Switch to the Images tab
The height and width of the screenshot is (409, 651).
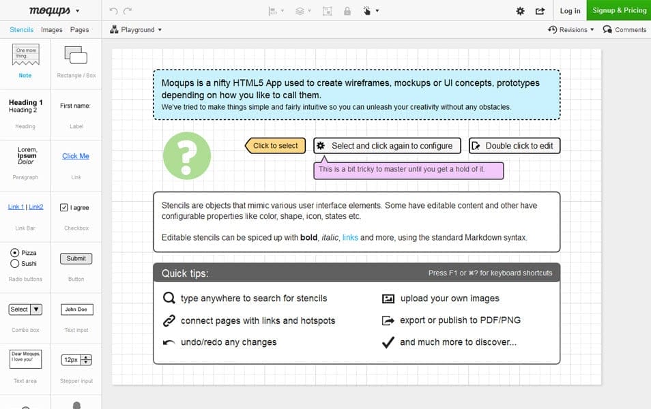51,29
